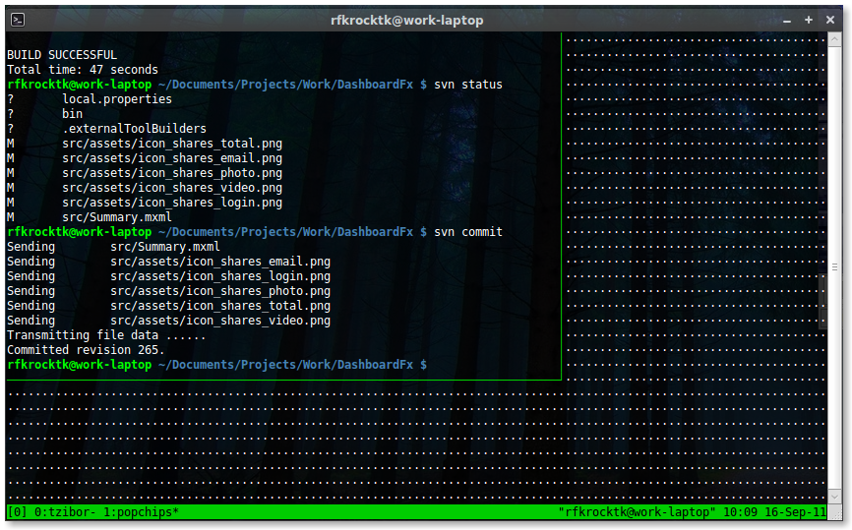Click the 'Committed revision 265.' line
The image size is (852, 530).
[86, 350]
